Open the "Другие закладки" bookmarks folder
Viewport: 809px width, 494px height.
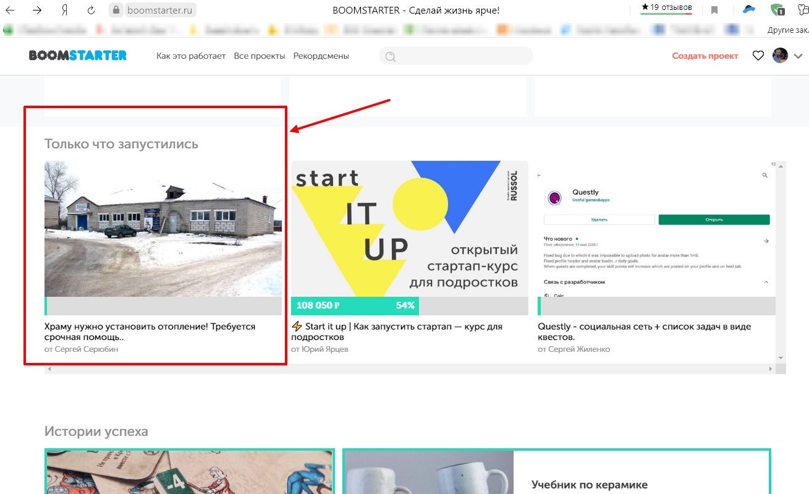click(787, 30)
